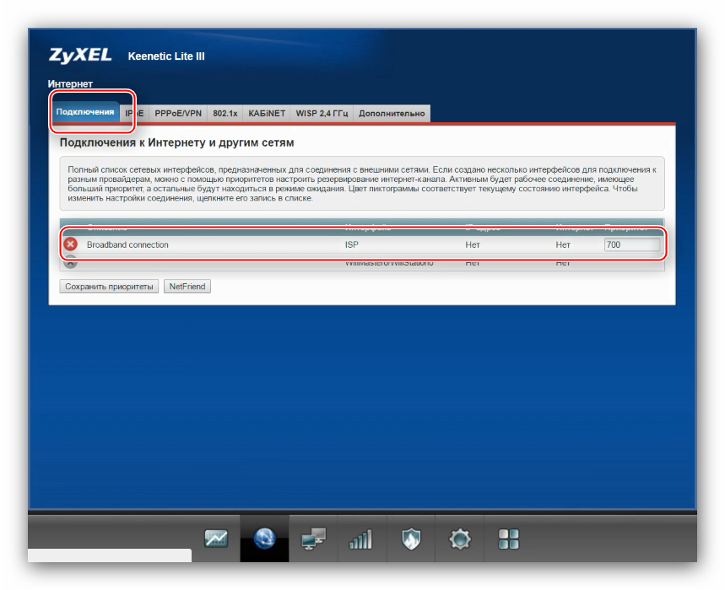This screenshot has width=725, height=590.
Task: Click the ZyXEL logo
Action: (80, 56)
